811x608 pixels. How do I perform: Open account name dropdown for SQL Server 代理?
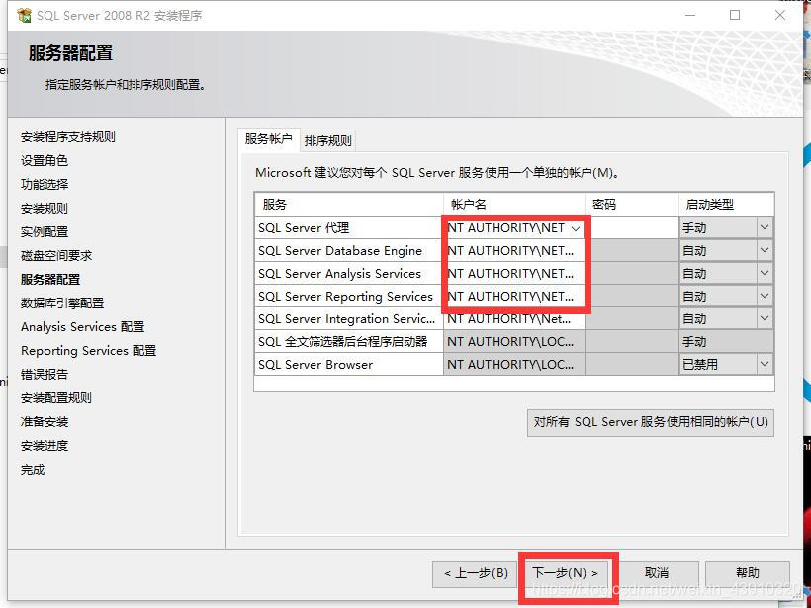[x=576, y=228]
